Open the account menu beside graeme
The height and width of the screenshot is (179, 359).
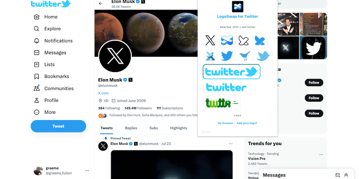[87, 171]
